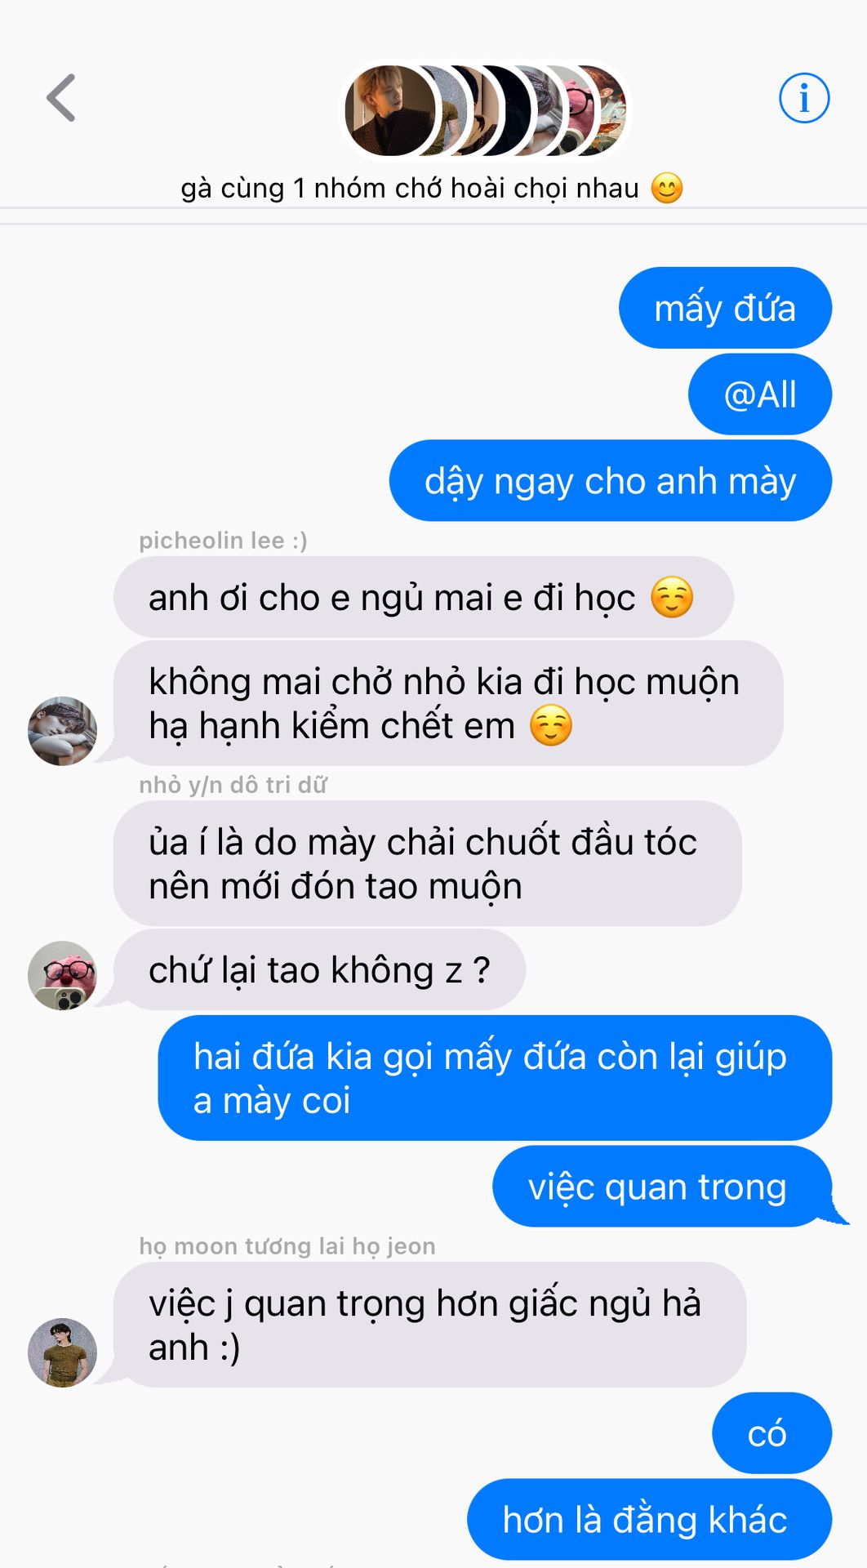Tap picheolin lee's sleeping avatar

tap(62, 731)
